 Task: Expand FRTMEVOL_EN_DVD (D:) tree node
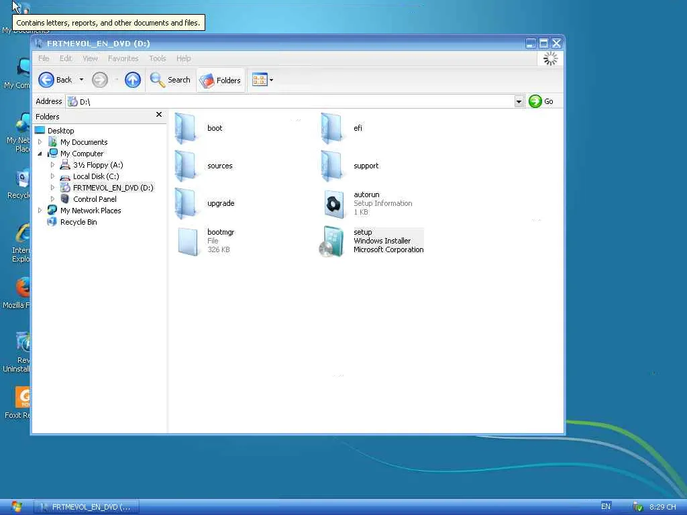(52, 188)
